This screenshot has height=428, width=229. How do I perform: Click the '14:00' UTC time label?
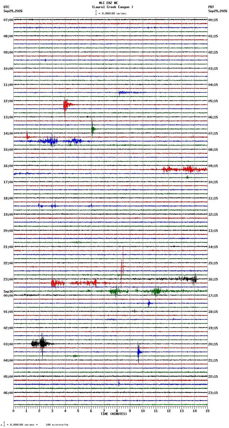tap(8, 133)
